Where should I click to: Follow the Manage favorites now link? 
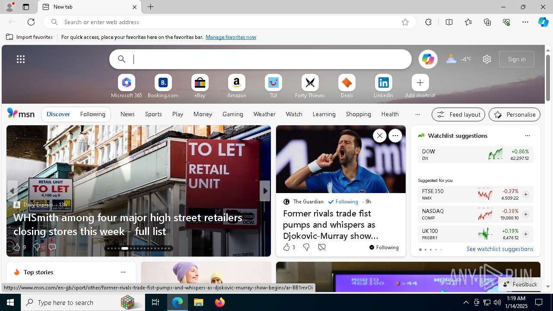(x=231, y=37)
